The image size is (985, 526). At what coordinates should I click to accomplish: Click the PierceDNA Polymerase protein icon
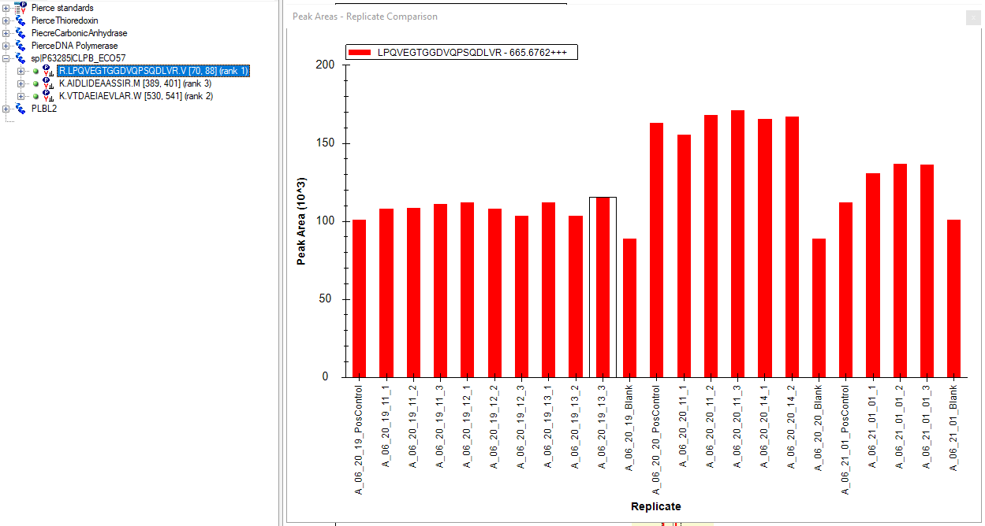pos(21,46)
